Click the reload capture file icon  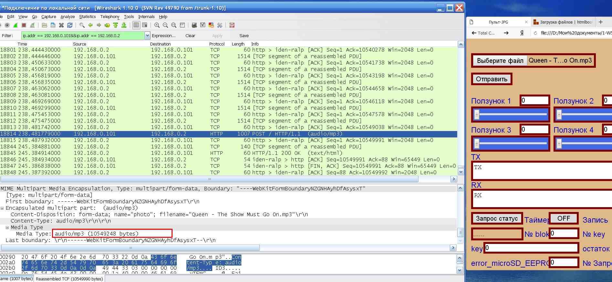pyautogui.click(x=69, y=25)
